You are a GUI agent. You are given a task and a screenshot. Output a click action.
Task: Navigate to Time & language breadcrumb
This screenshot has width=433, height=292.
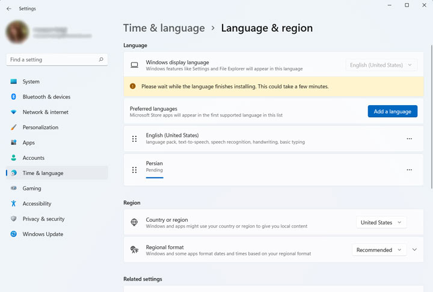coord(164,28)
